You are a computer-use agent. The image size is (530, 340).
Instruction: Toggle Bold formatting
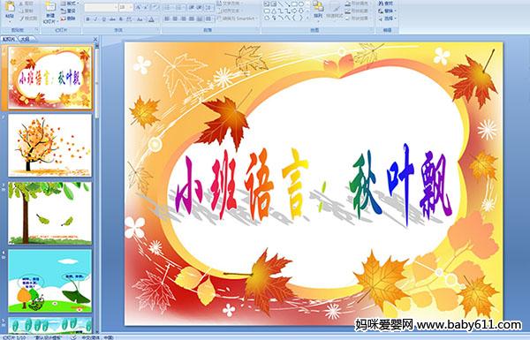pos(87,19)
